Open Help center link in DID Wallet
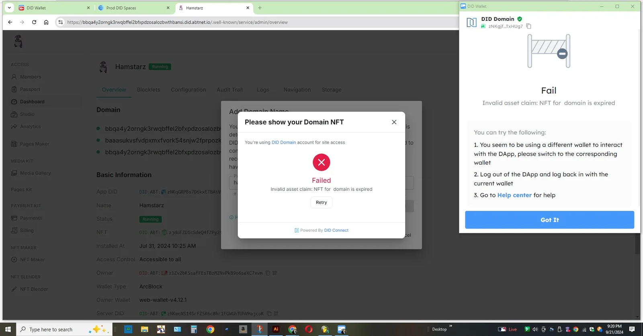Screen dimensions: 643x336 click(514, 195)
